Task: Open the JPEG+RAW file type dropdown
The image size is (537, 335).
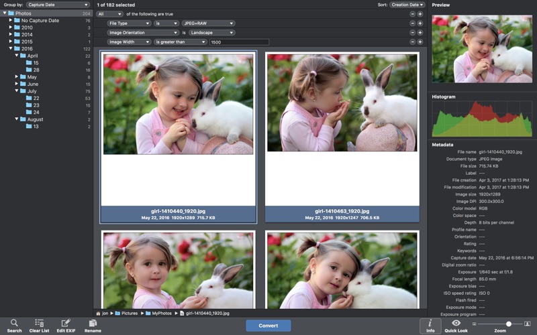Action: (208, 23)
